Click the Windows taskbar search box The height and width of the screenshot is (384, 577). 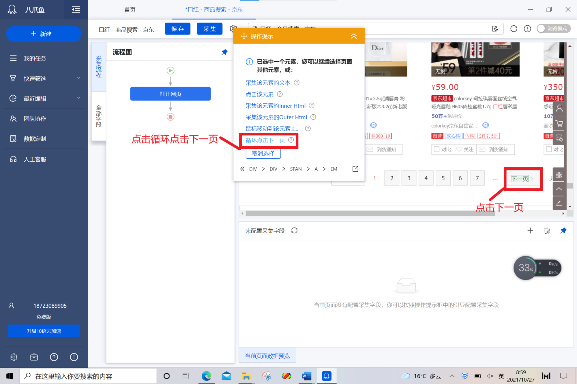click(88, 376)
